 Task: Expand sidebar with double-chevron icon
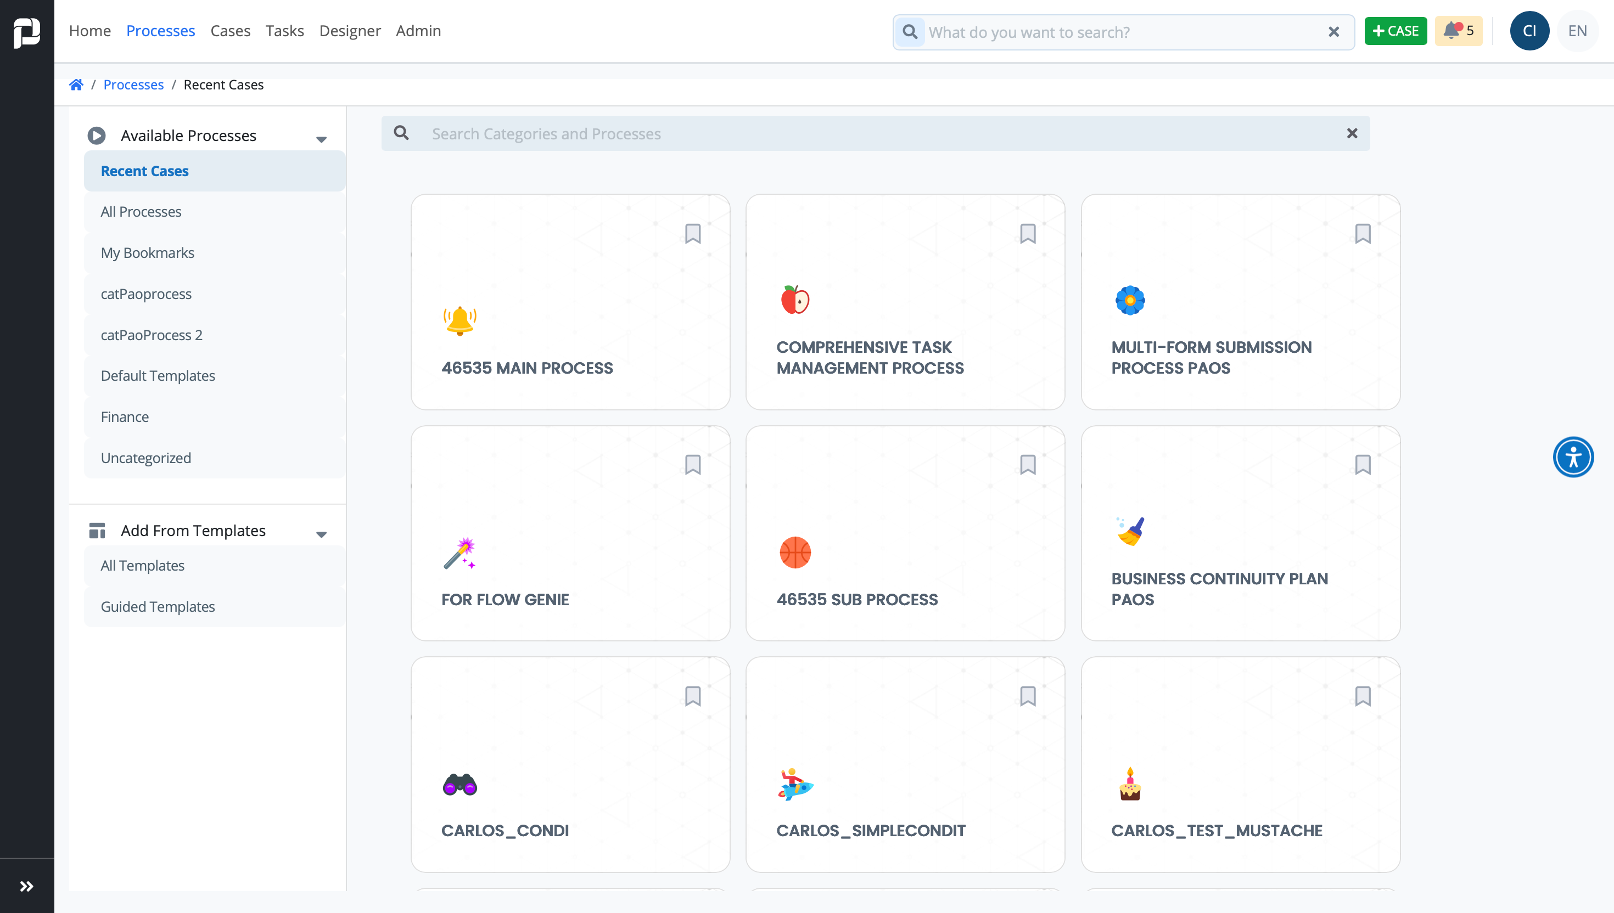26,886
